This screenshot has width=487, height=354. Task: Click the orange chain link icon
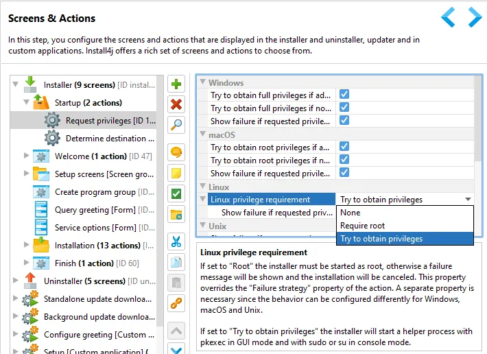coord(176,303)
